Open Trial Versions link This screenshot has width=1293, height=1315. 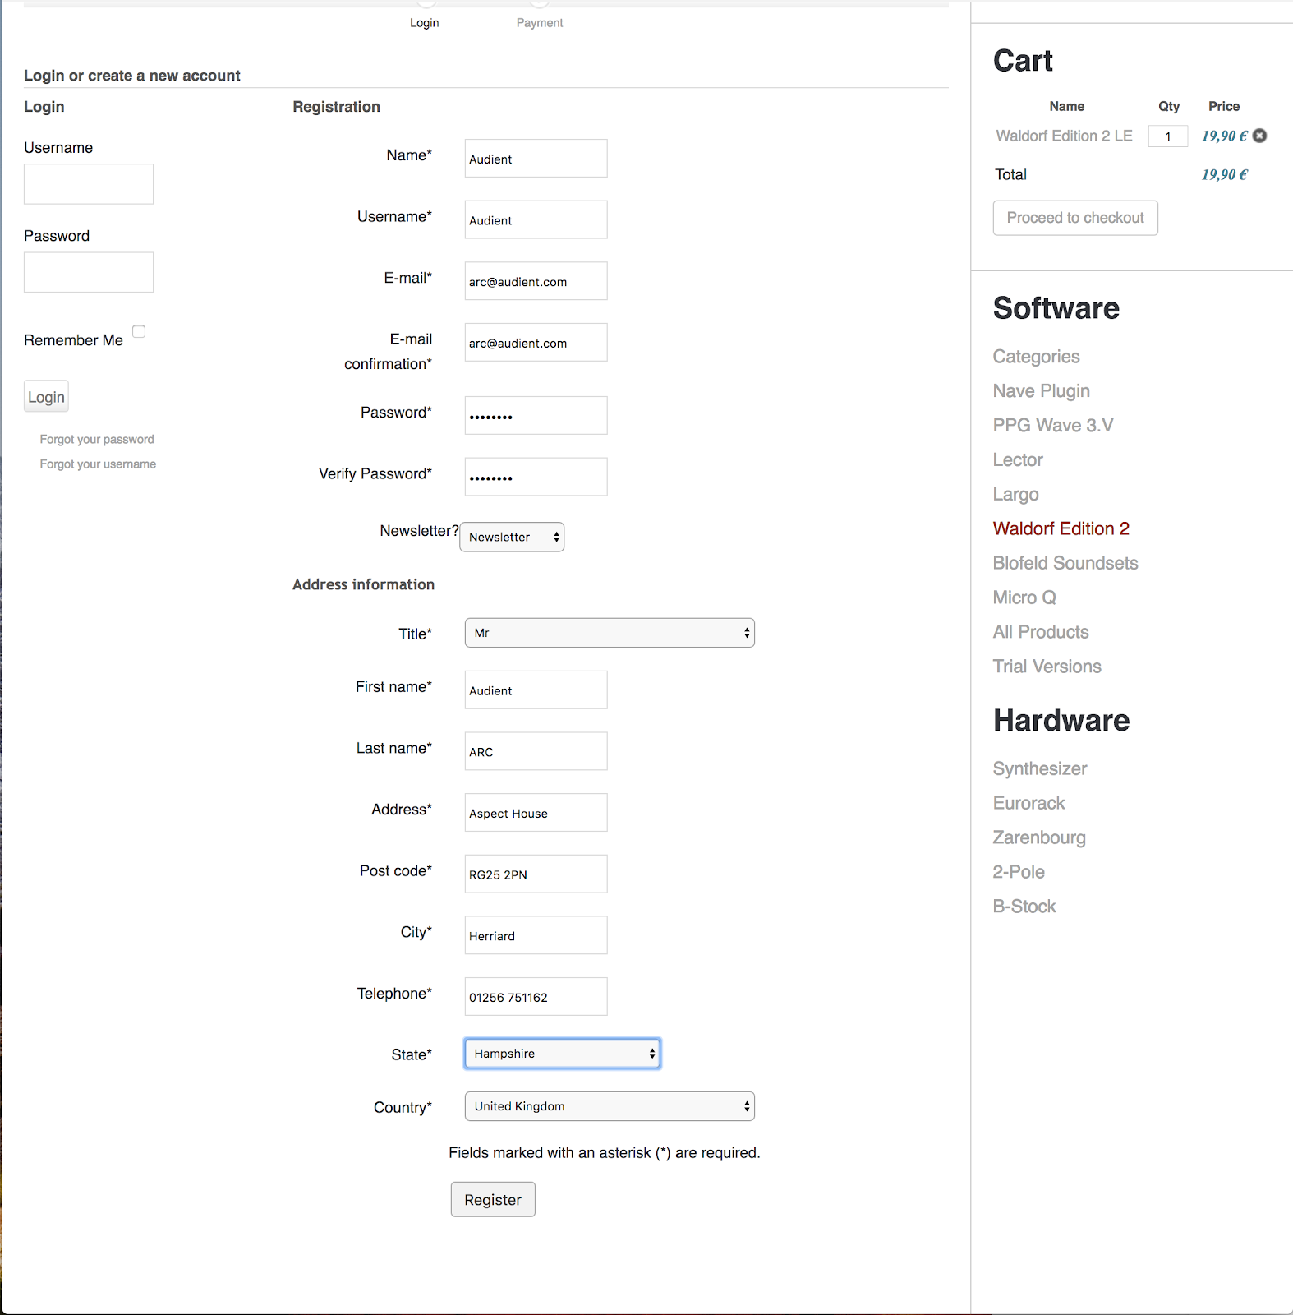[x=1047, y=667]
